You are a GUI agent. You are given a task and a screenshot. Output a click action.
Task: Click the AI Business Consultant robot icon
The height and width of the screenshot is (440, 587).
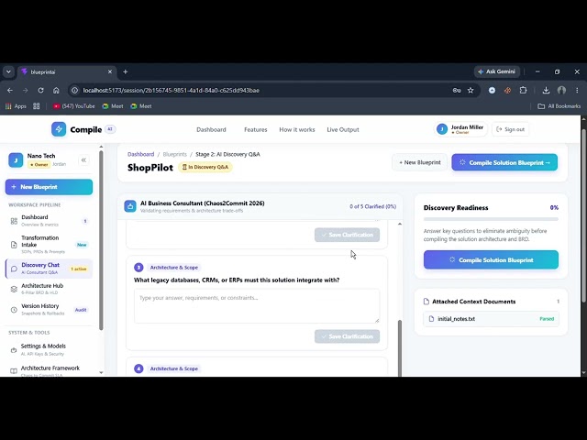[130, 205]
